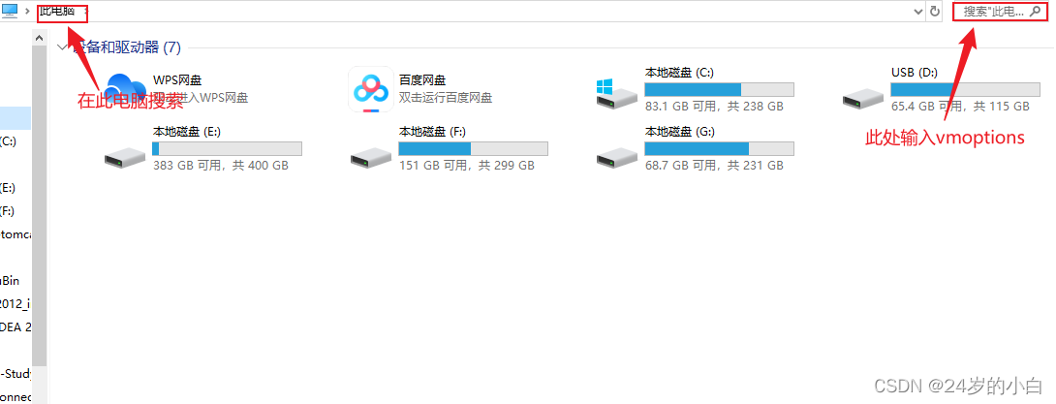
Task: Open the WPS网盘 cloud icon
Action: [x=125, y=88]
